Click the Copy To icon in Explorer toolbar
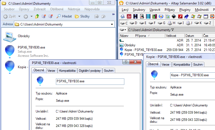This screenshot has height=130, width=215. pos(103,17)
